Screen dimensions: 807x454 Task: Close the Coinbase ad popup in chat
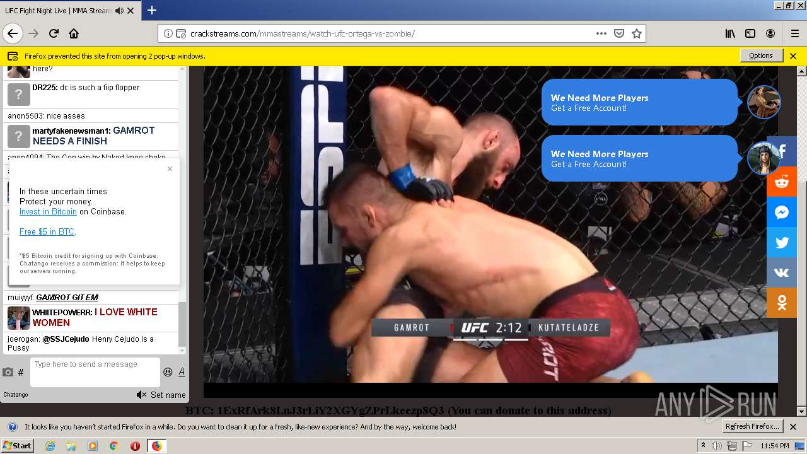(x=170, y=168)
